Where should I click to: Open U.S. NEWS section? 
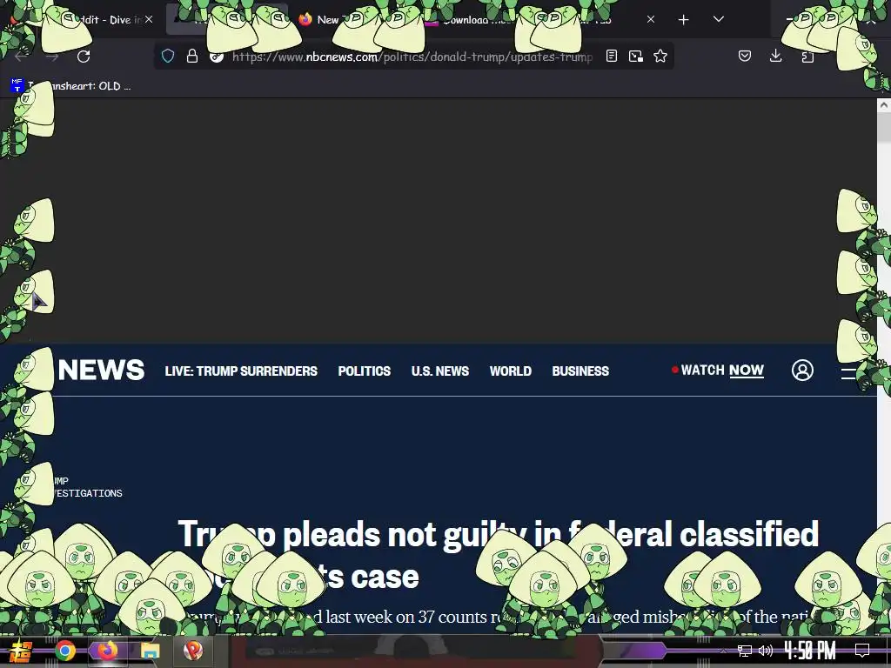pos(439,371)
